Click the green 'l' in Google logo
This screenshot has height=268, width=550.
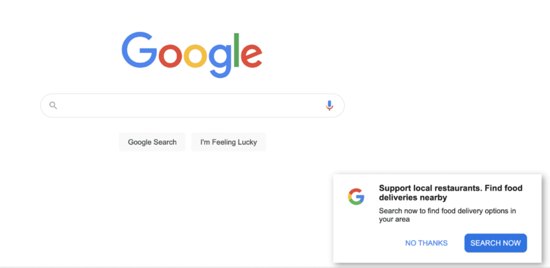click(x=237, y=50)
